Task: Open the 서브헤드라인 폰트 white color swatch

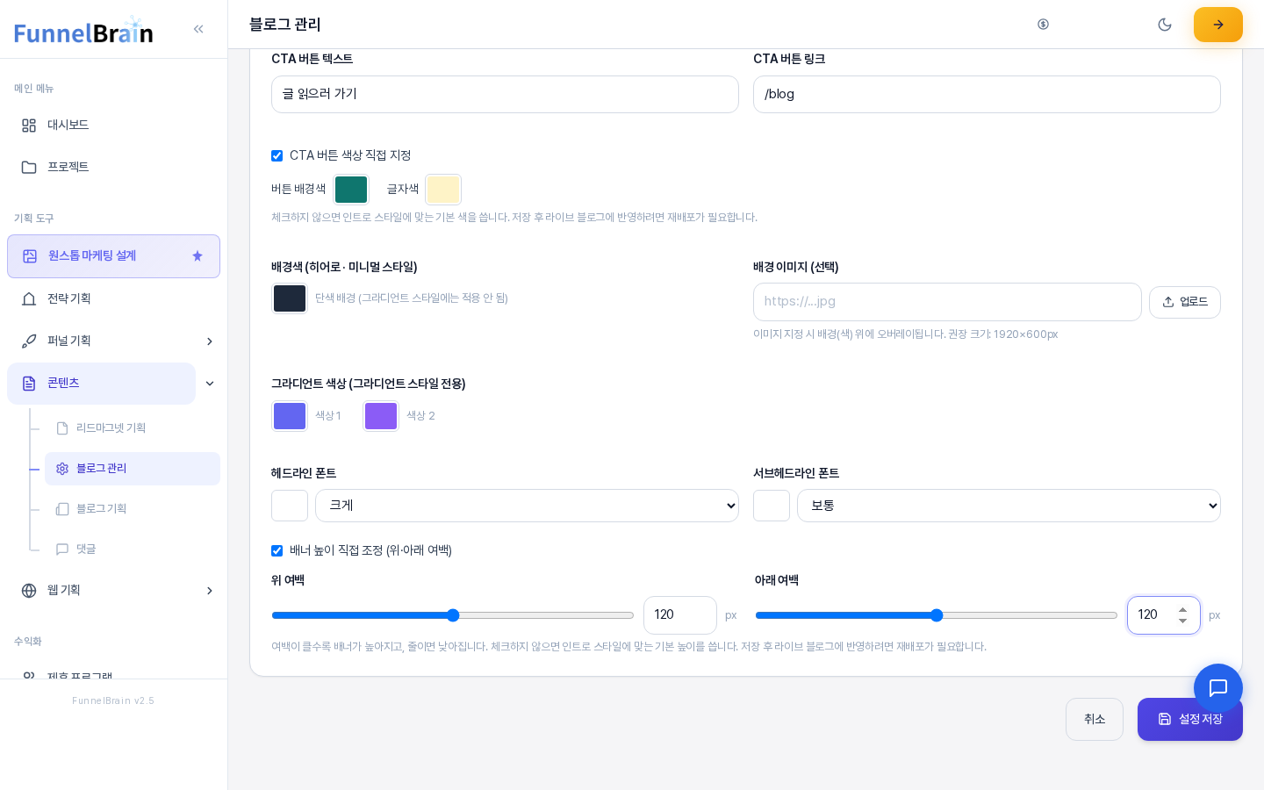Action: pyautogui.click(x=772, y=506)
